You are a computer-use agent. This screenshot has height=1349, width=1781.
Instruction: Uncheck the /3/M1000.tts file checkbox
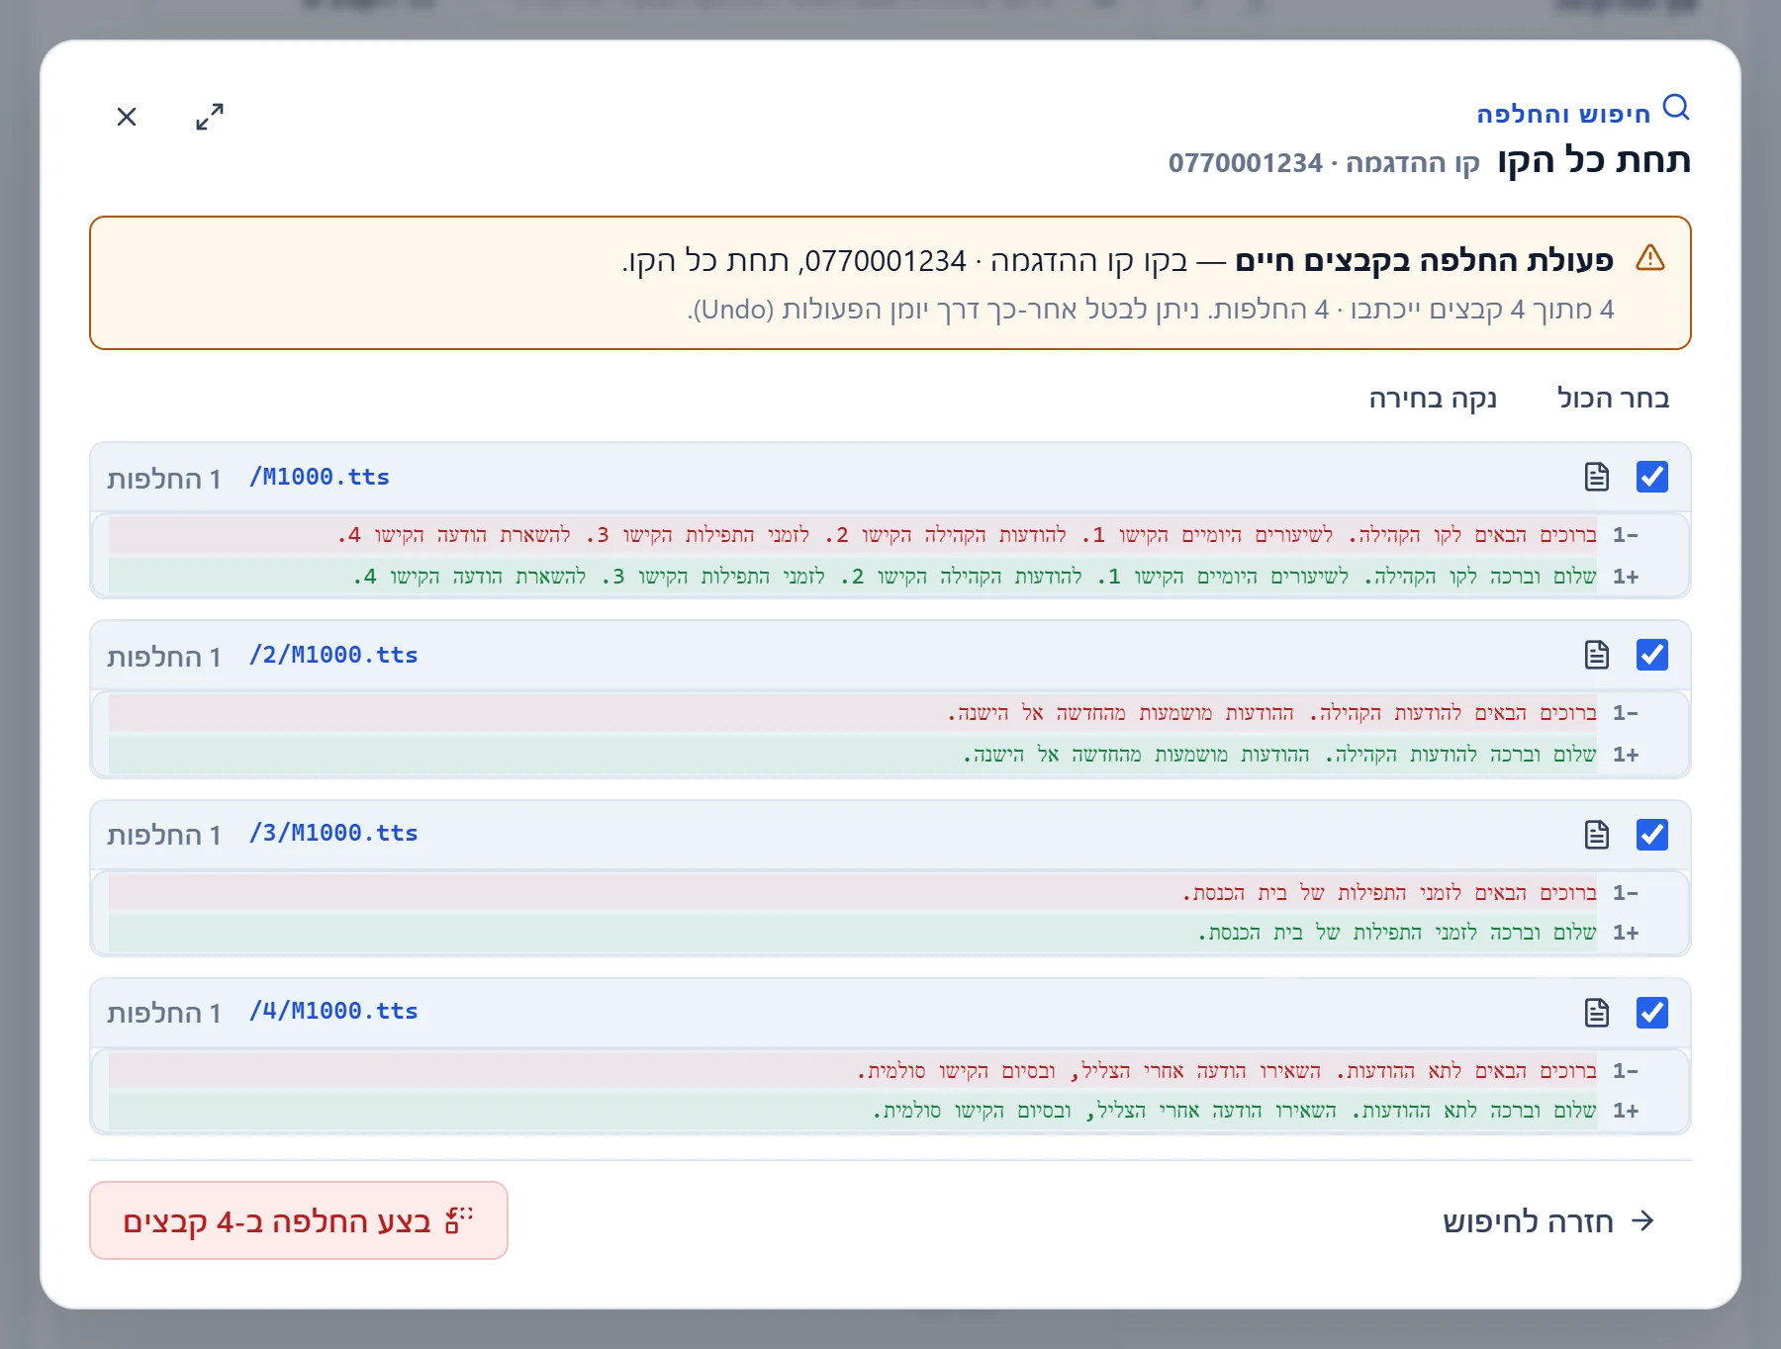coord(1652,835)
